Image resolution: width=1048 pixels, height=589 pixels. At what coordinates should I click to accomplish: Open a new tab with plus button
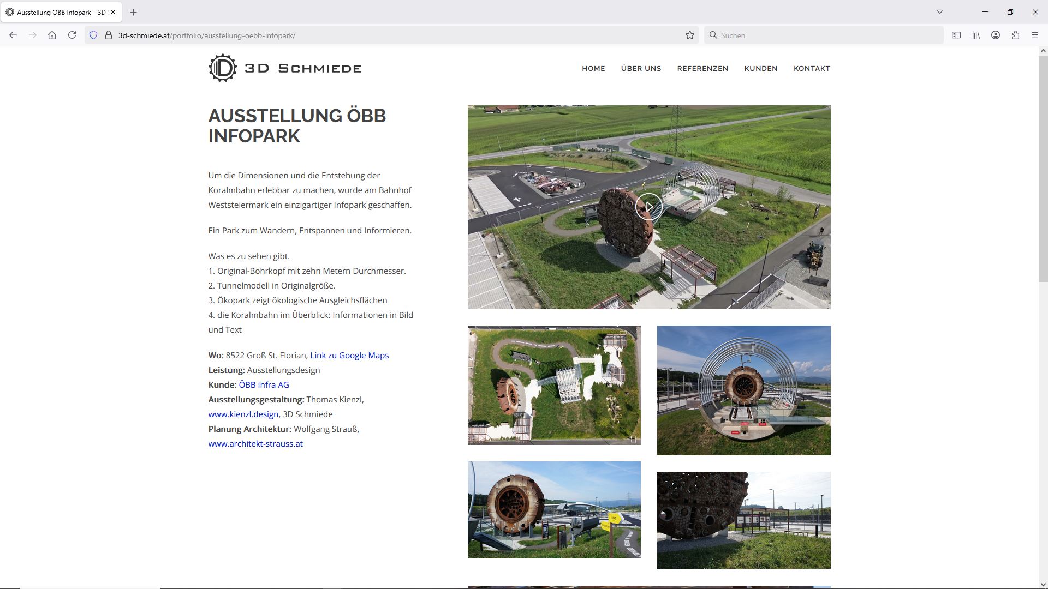coord(133,12)
